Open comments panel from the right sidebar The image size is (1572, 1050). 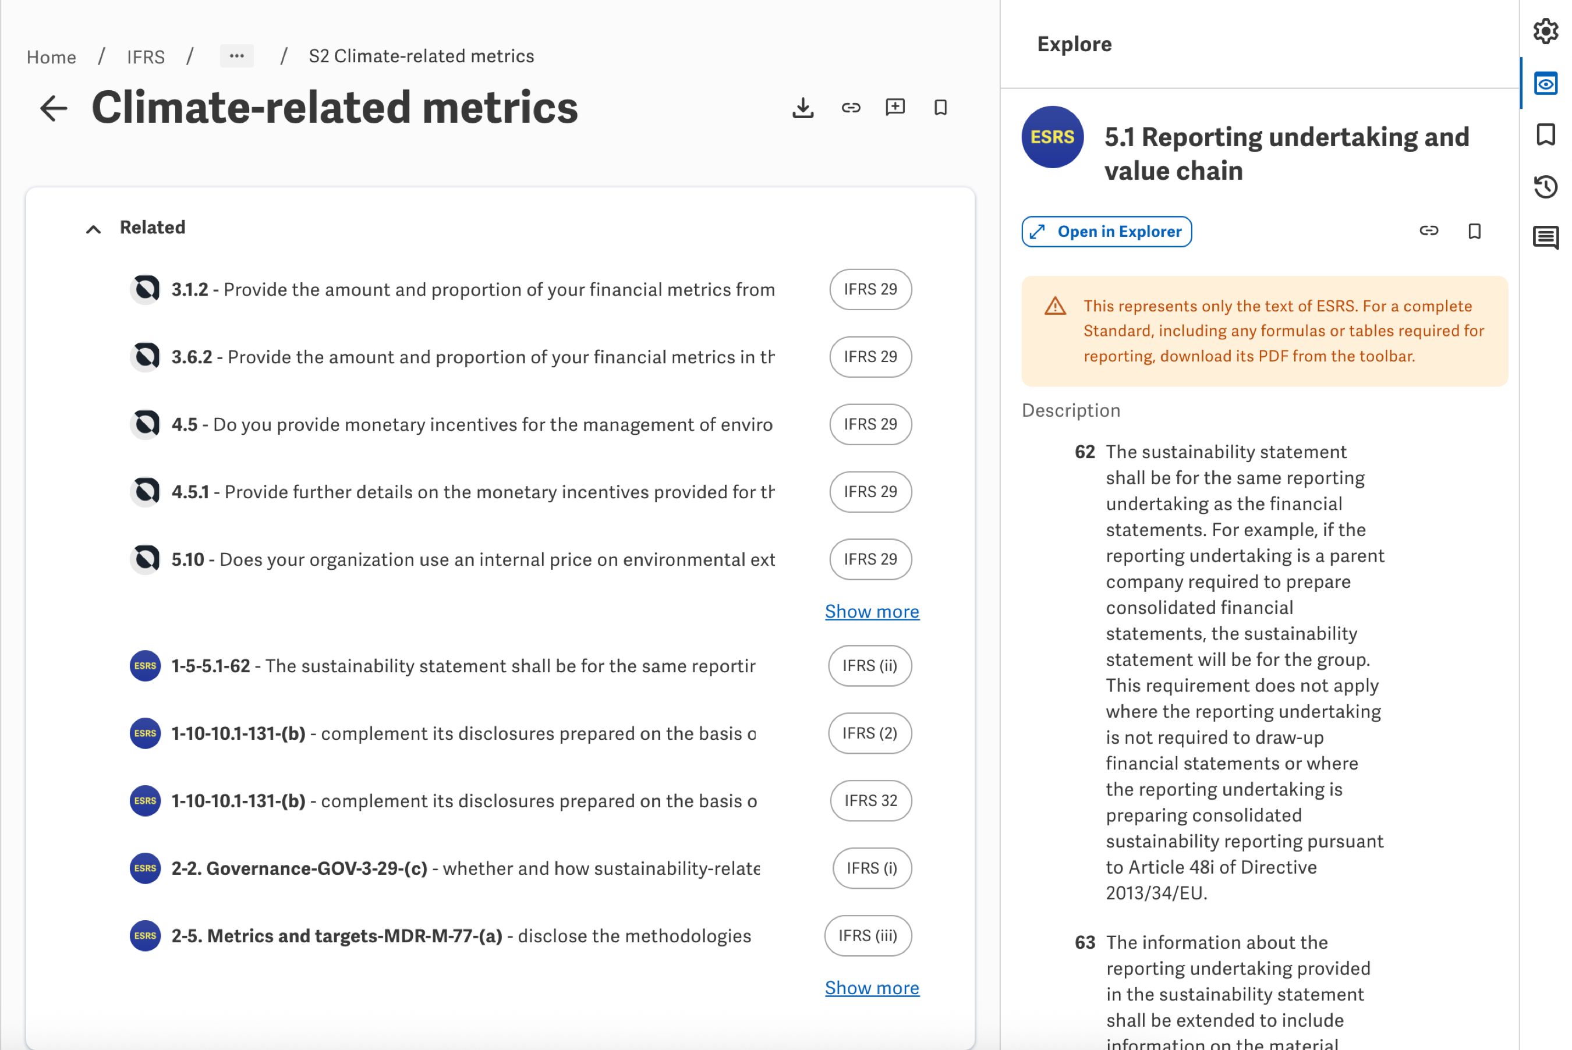click(x=1545, y=237)
